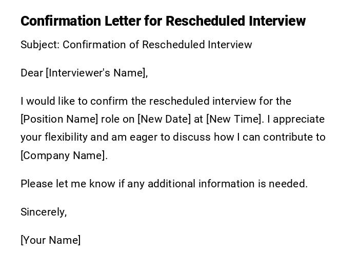This screenshot has height=272, width=359.
Task: Click the [New Date] placeholder
Action: [x=164, y=119]
